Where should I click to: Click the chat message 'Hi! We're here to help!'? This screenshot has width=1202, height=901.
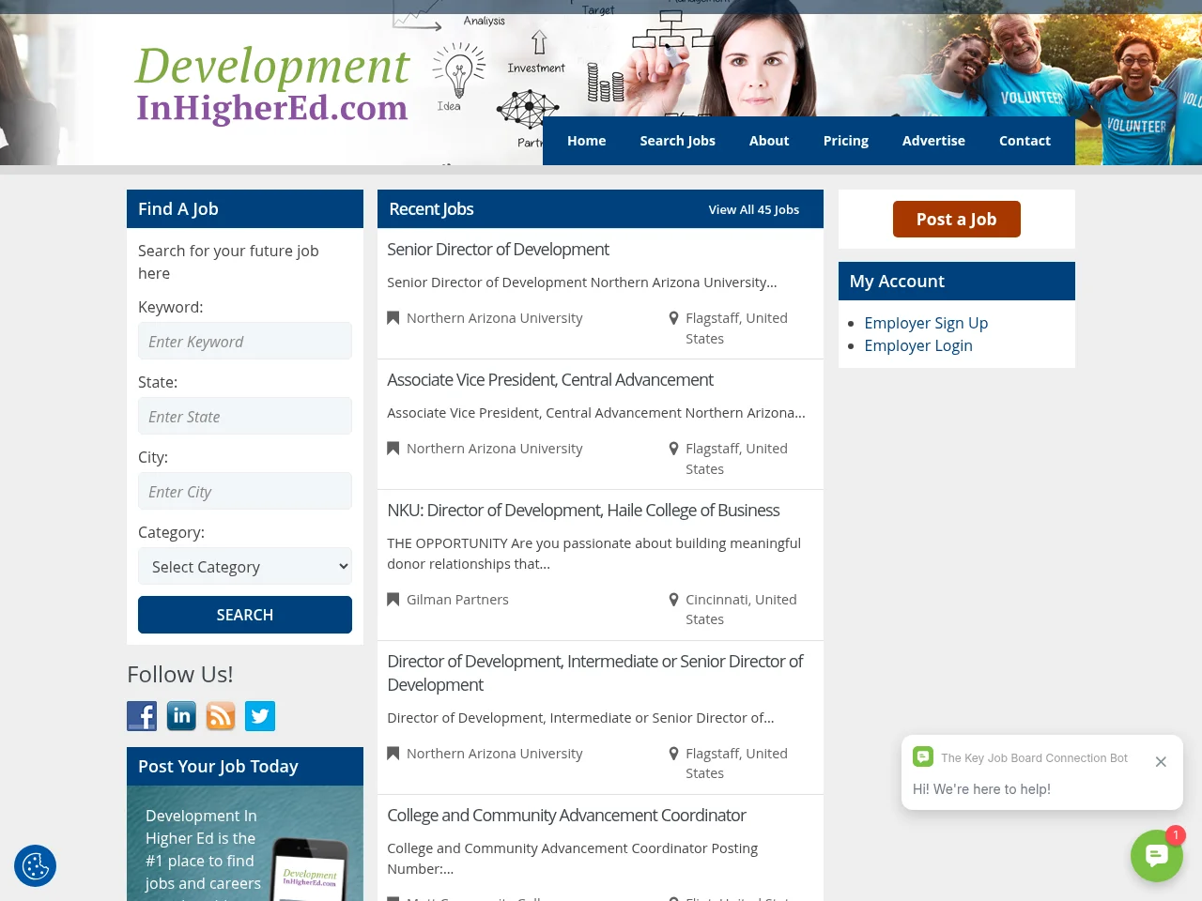982,789
